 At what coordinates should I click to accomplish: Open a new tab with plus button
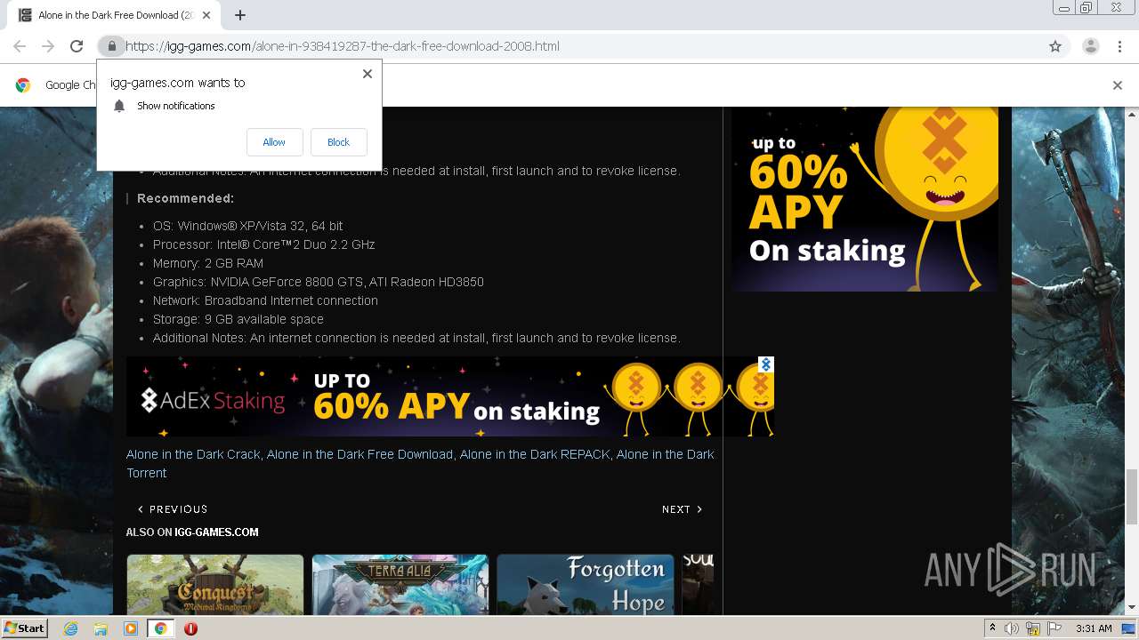click(240, 15)
